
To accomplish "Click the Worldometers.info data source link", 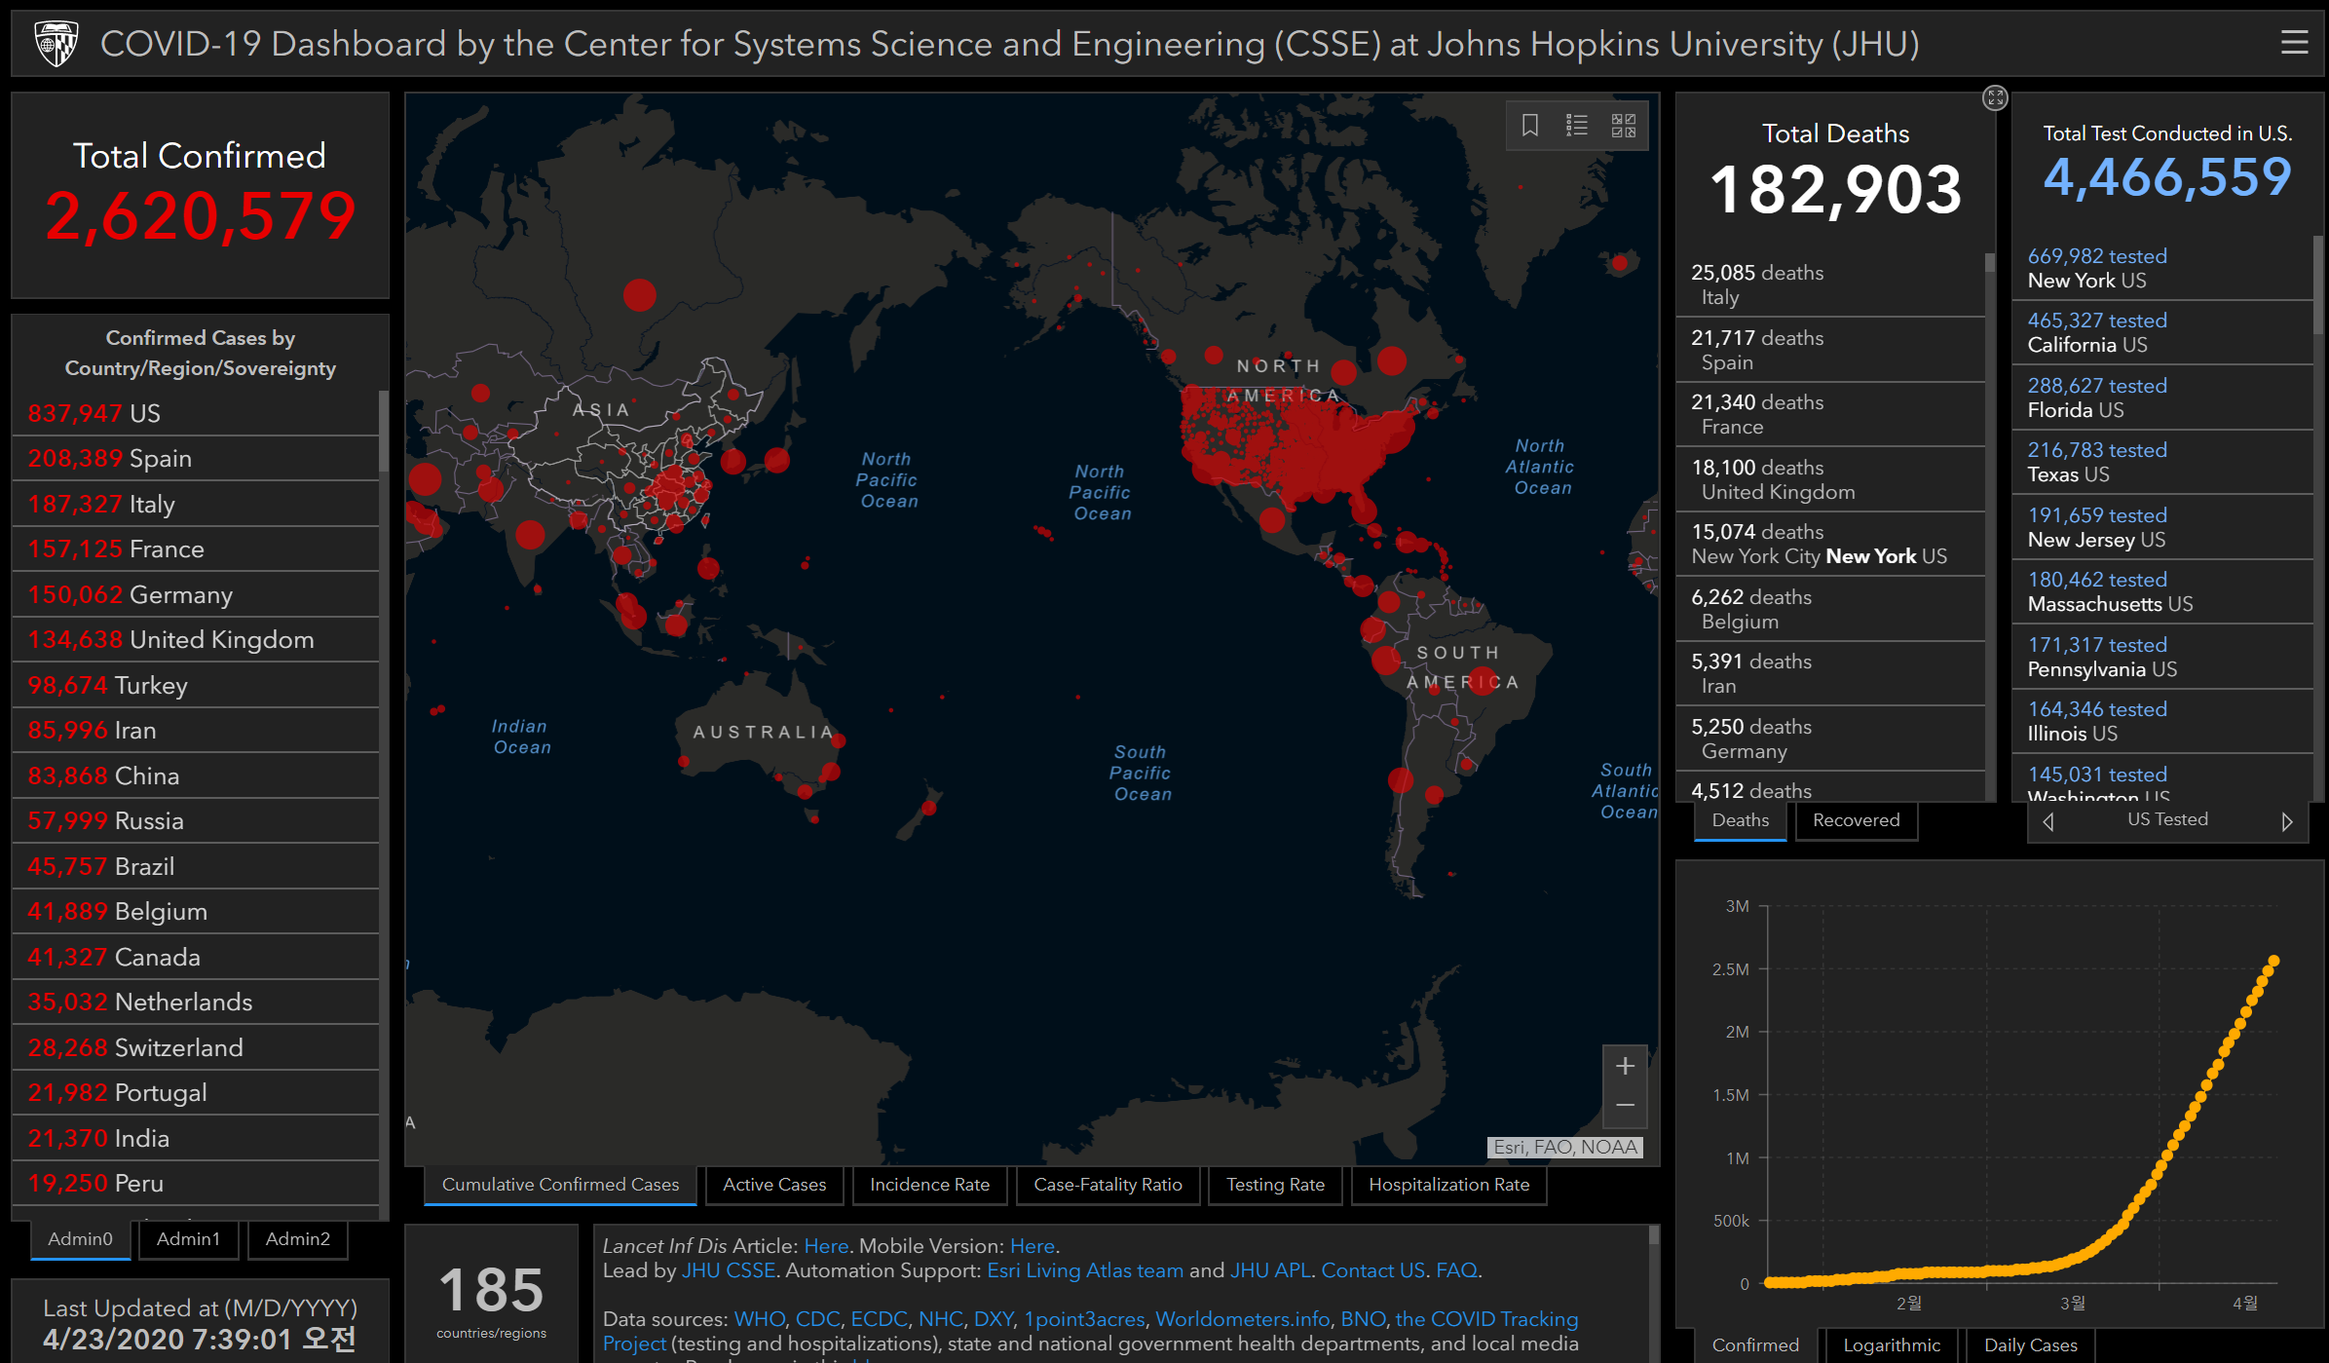I will (1242, 1319).
